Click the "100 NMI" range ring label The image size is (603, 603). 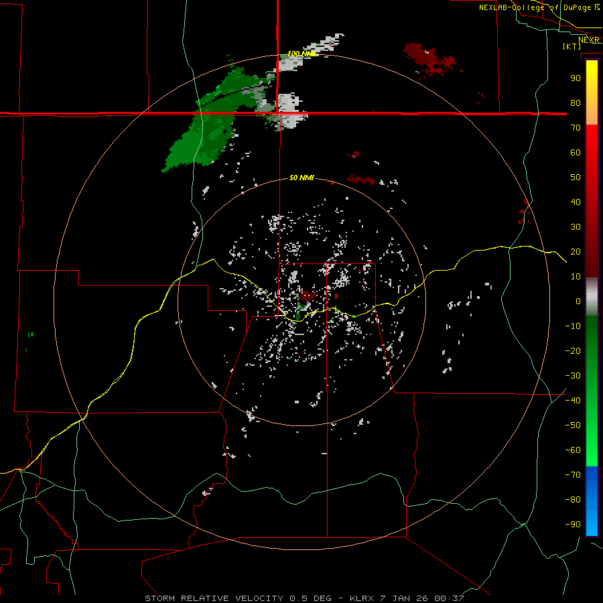pos(302,54)
